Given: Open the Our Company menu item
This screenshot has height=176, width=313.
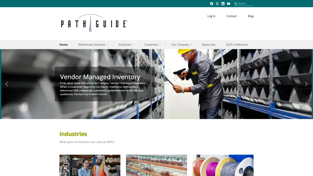Looking at the screenshot, I should pyautogui.click(x=180, y=45).
